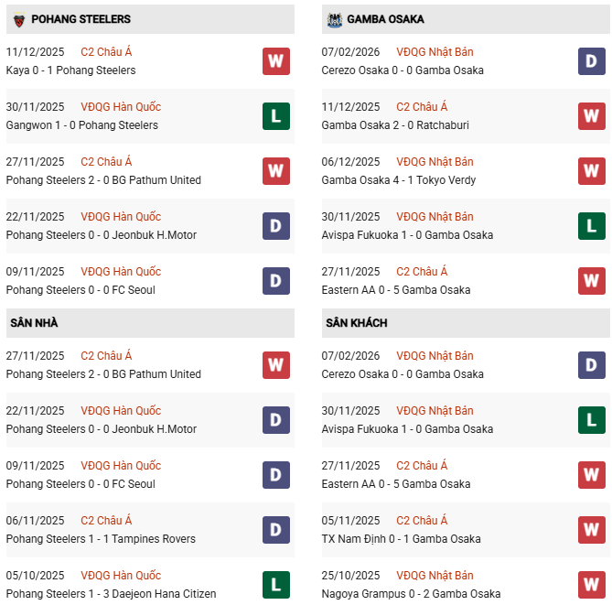
Task: Click the W badge for TX Nam Định match
Action: [591, 530]
